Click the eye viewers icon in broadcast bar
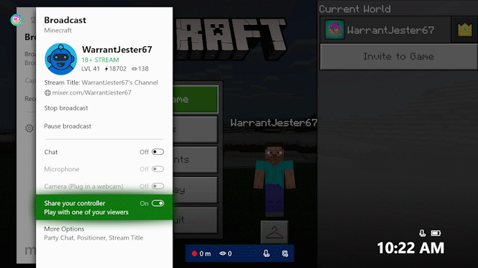The width and height of the screenshot is (478, 268). coord(222,253)
